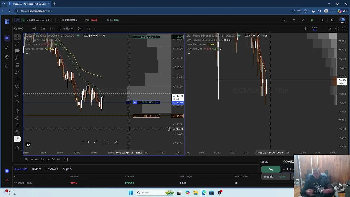Open the Scalp order mode selector
This screenshot has width=350, height=197.
pyautogui.click(x=265, y=162)
